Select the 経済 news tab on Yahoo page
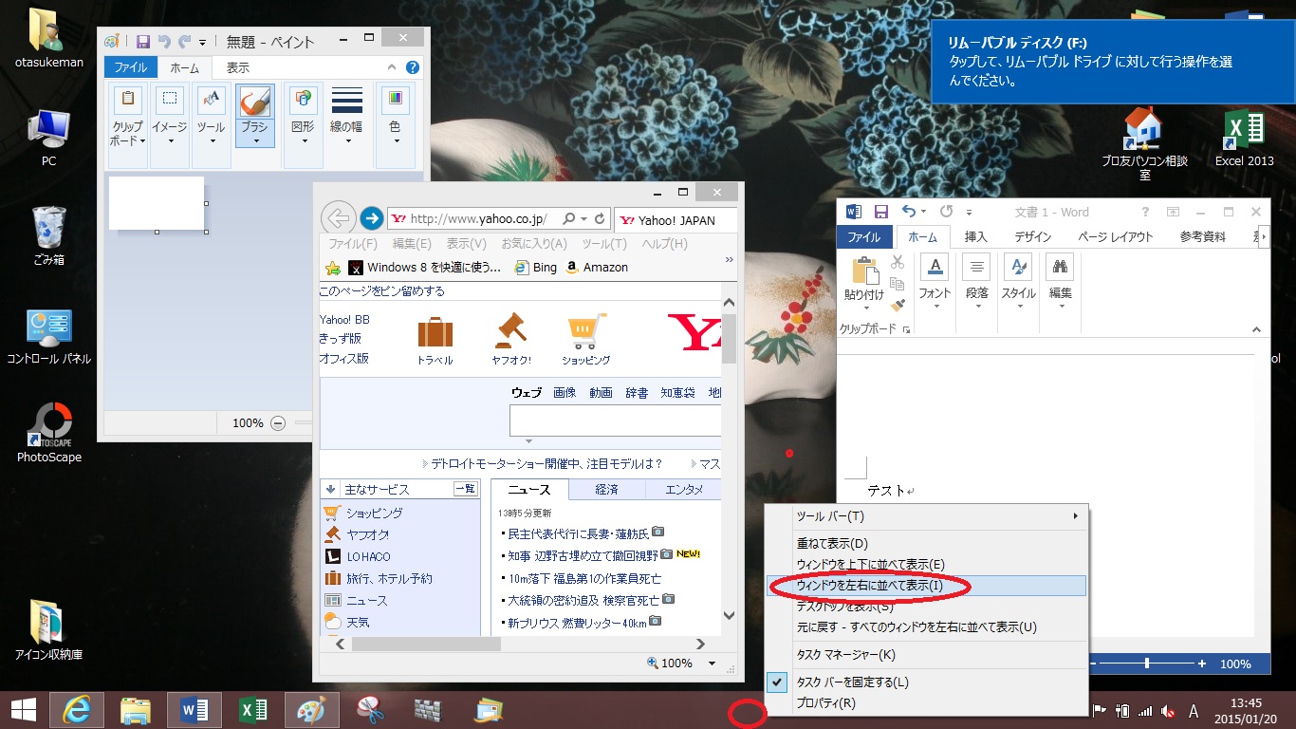 point(607,490)
